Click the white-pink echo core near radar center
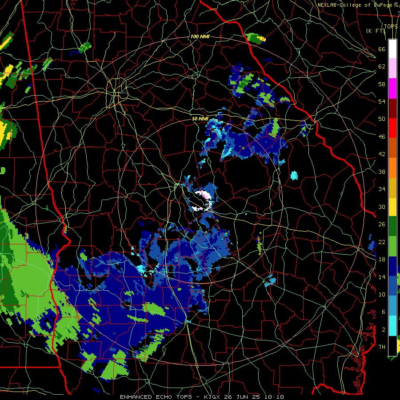Screen dimensions: 400x400 [204, 195]
